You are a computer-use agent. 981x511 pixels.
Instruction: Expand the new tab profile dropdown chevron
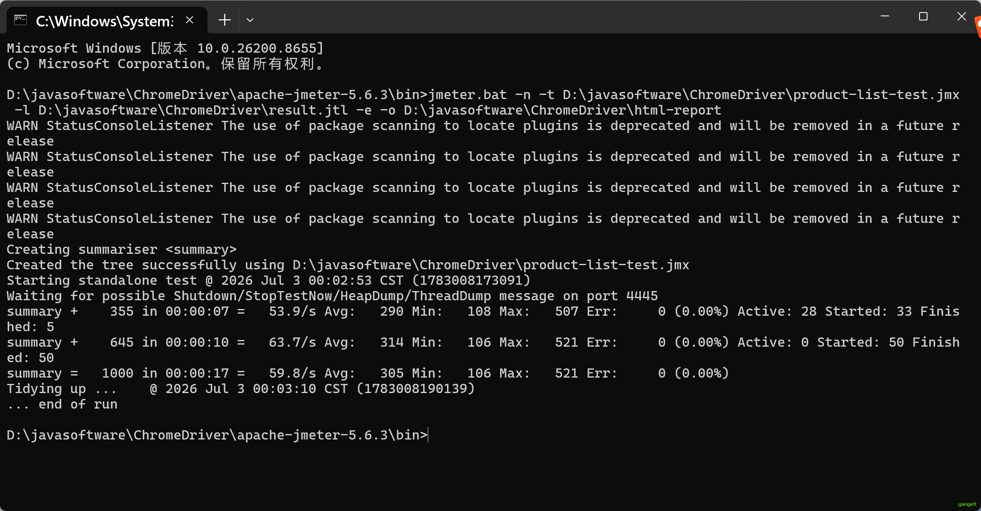[x=250, y=20]
